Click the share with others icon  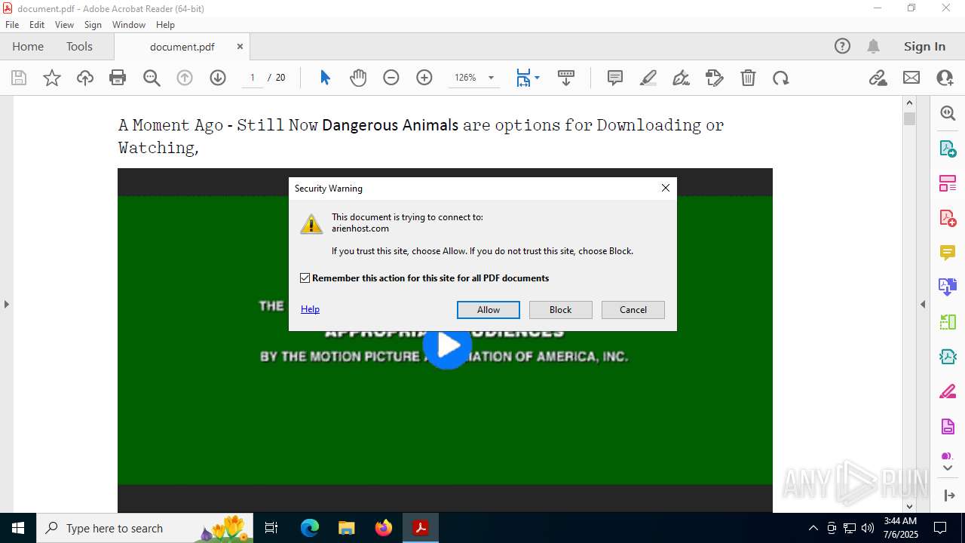(x=945, y=78)
